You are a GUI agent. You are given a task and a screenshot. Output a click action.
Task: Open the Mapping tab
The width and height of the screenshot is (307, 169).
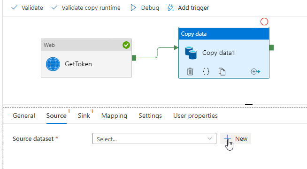coord(114,116)
